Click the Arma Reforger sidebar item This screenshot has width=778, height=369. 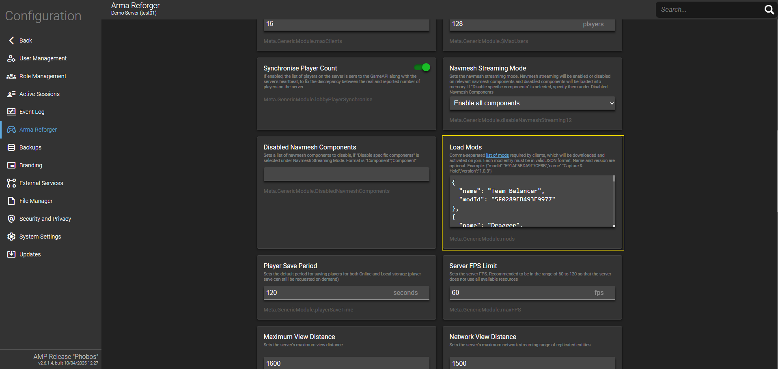coord(51,130)
